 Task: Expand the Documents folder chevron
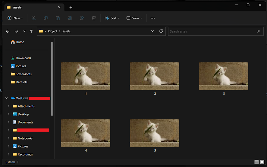pyautogui.click(x=9, y=122)
